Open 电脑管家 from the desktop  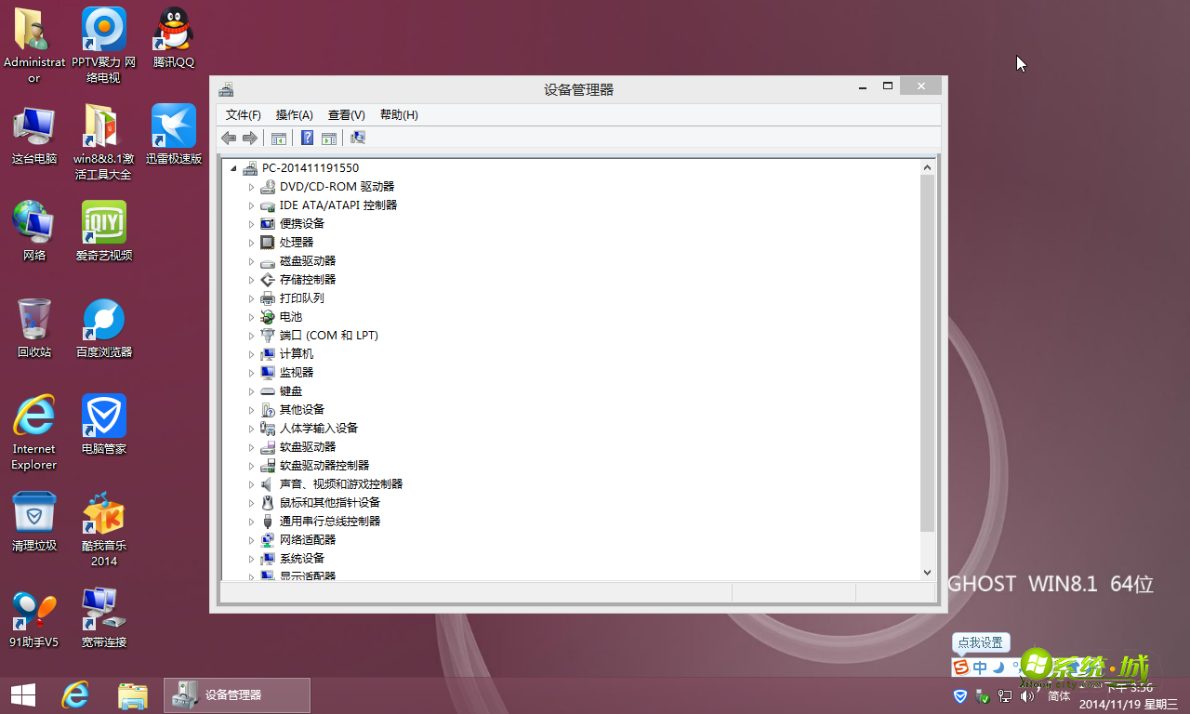tap(102, 414)
